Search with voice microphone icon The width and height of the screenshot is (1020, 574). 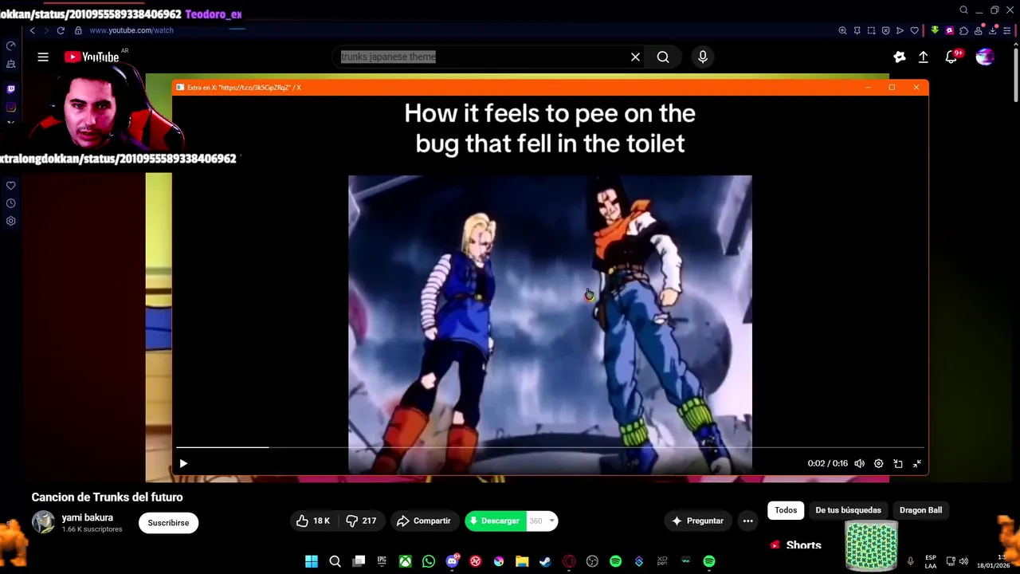tap(702, 57)
